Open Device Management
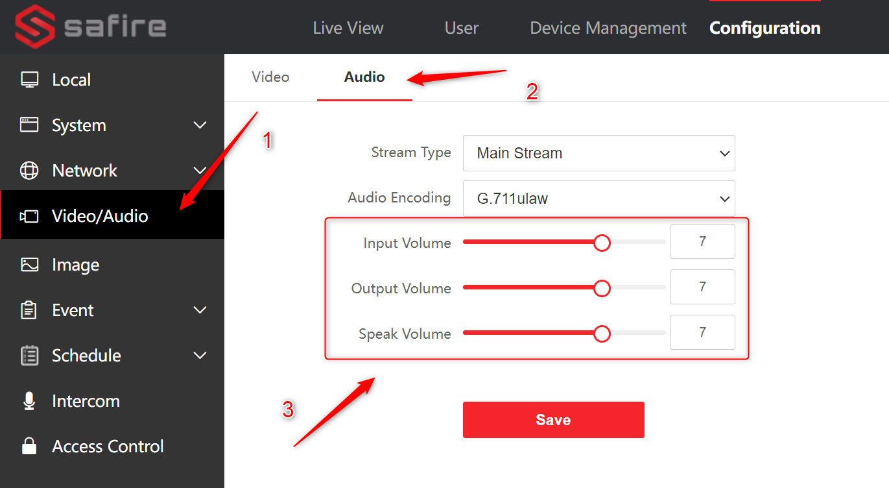 (608, 28)
